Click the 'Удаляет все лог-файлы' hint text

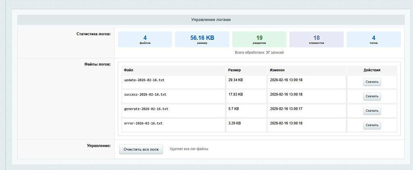click(x=189, y=149)
